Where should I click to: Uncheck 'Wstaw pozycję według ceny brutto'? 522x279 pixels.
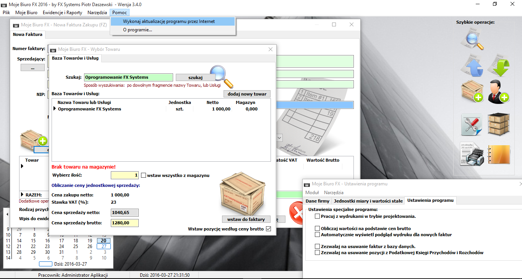coord(268,229)
